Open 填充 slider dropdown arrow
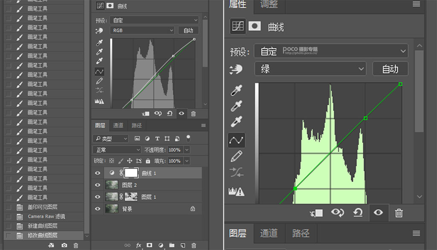 point(187,161)
